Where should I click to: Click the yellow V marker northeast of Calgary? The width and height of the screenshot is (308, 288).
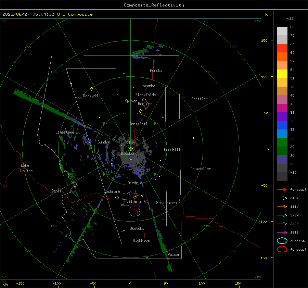pos(142,196)
